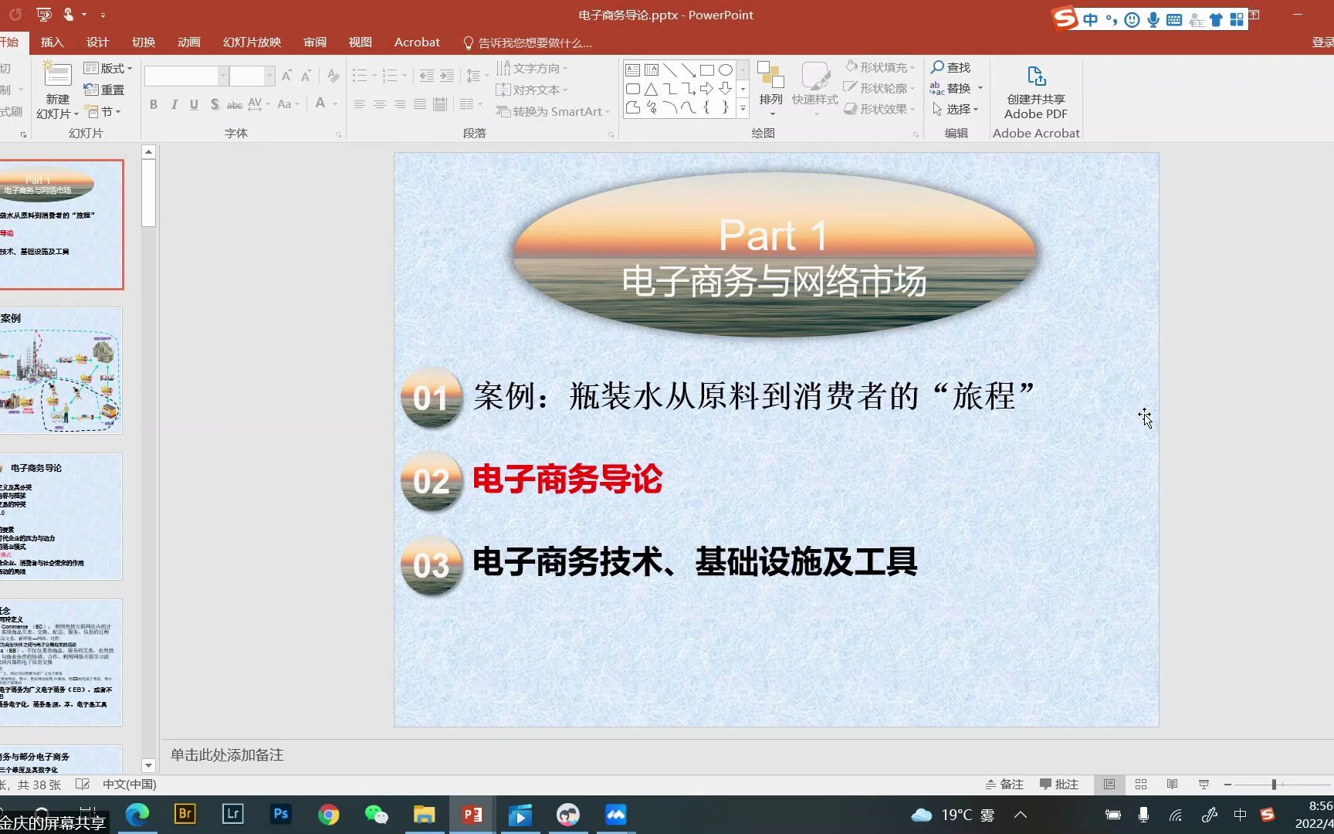Select the triangle shape in shapes gallery
1334x834 pixels.
[652, 89]
